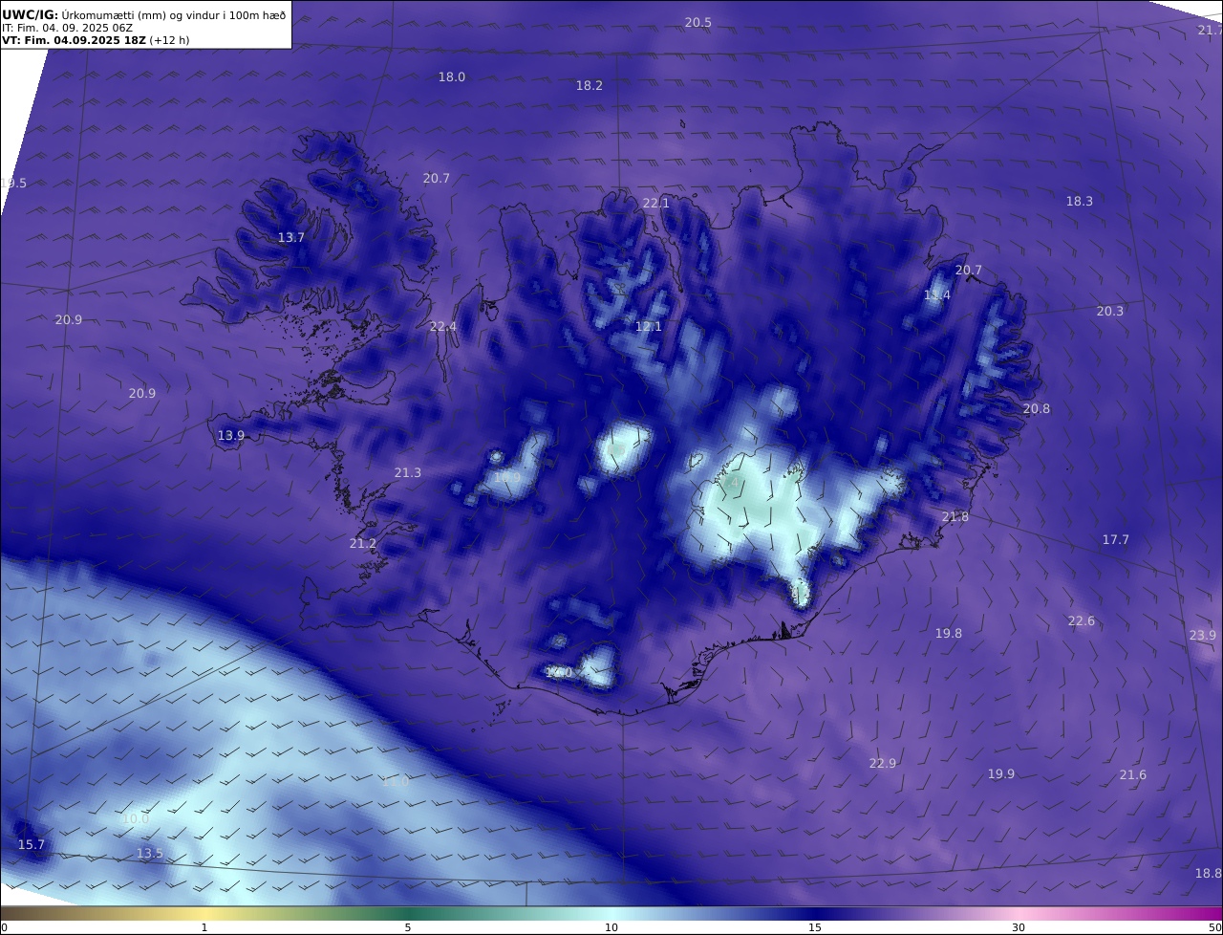Select the 13.4 value label
This screenshot has height=935, width=1223.
point(937,295)
